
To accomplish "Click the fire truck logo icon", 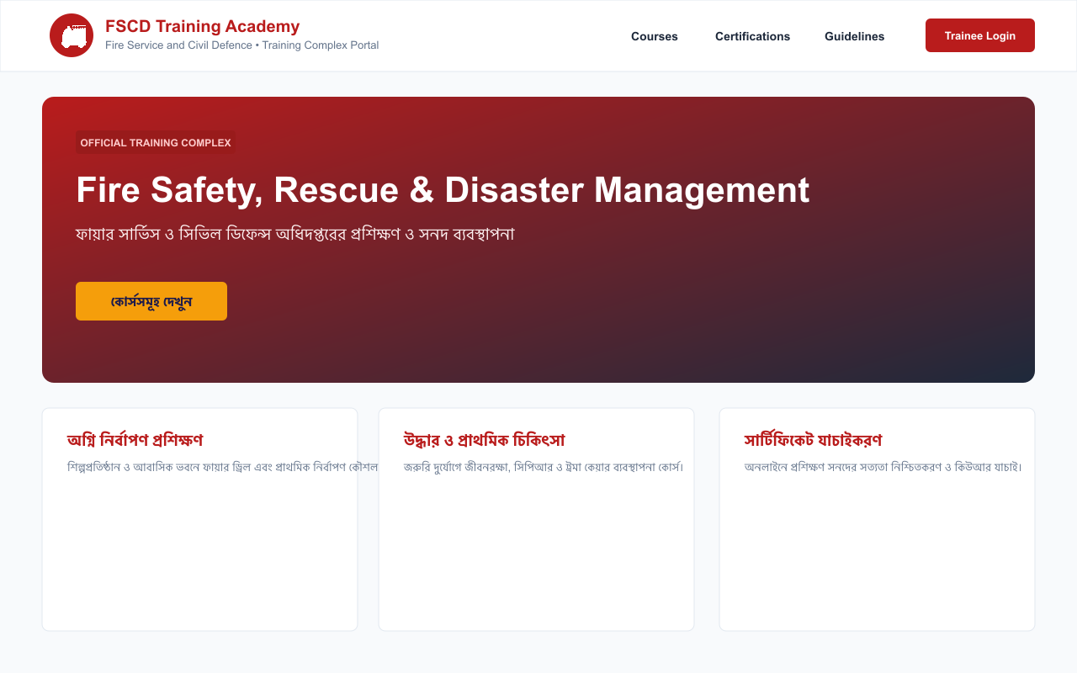I will [x=72, y=35].
